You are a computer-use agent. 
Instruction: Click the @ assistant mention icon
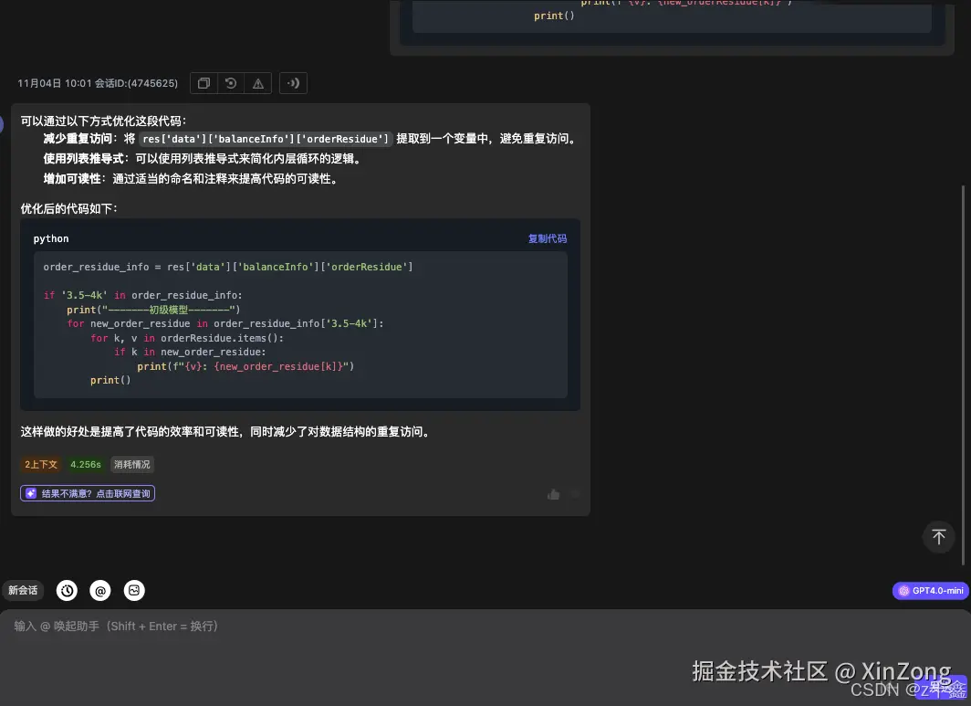[100, 590]
